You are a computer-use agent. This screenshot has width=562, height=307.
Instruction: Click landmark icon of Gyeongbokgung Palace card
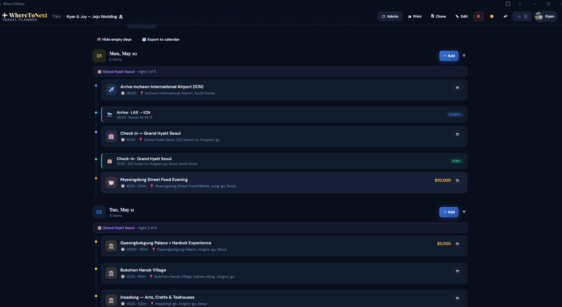(x=111, y=246)
